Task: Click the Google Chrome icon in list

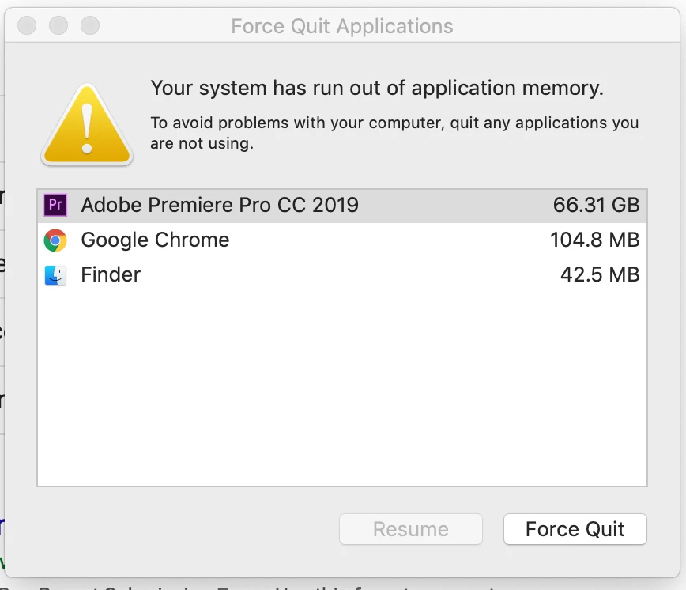Action: (x=55, y=240)
